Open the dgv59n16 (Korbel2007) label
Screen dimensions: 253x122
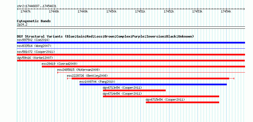35,58
